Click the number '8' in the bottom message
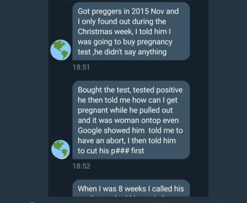247x203 pixels. pos(121,189)
